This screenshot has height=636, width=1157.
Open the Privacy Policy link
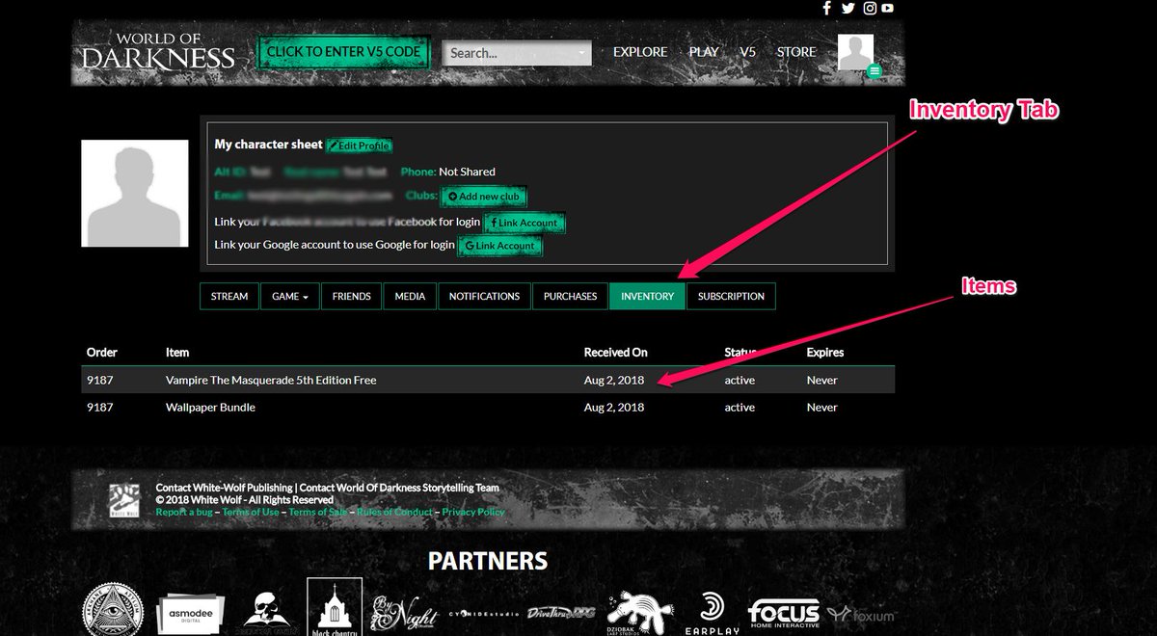tap(473, 512)
